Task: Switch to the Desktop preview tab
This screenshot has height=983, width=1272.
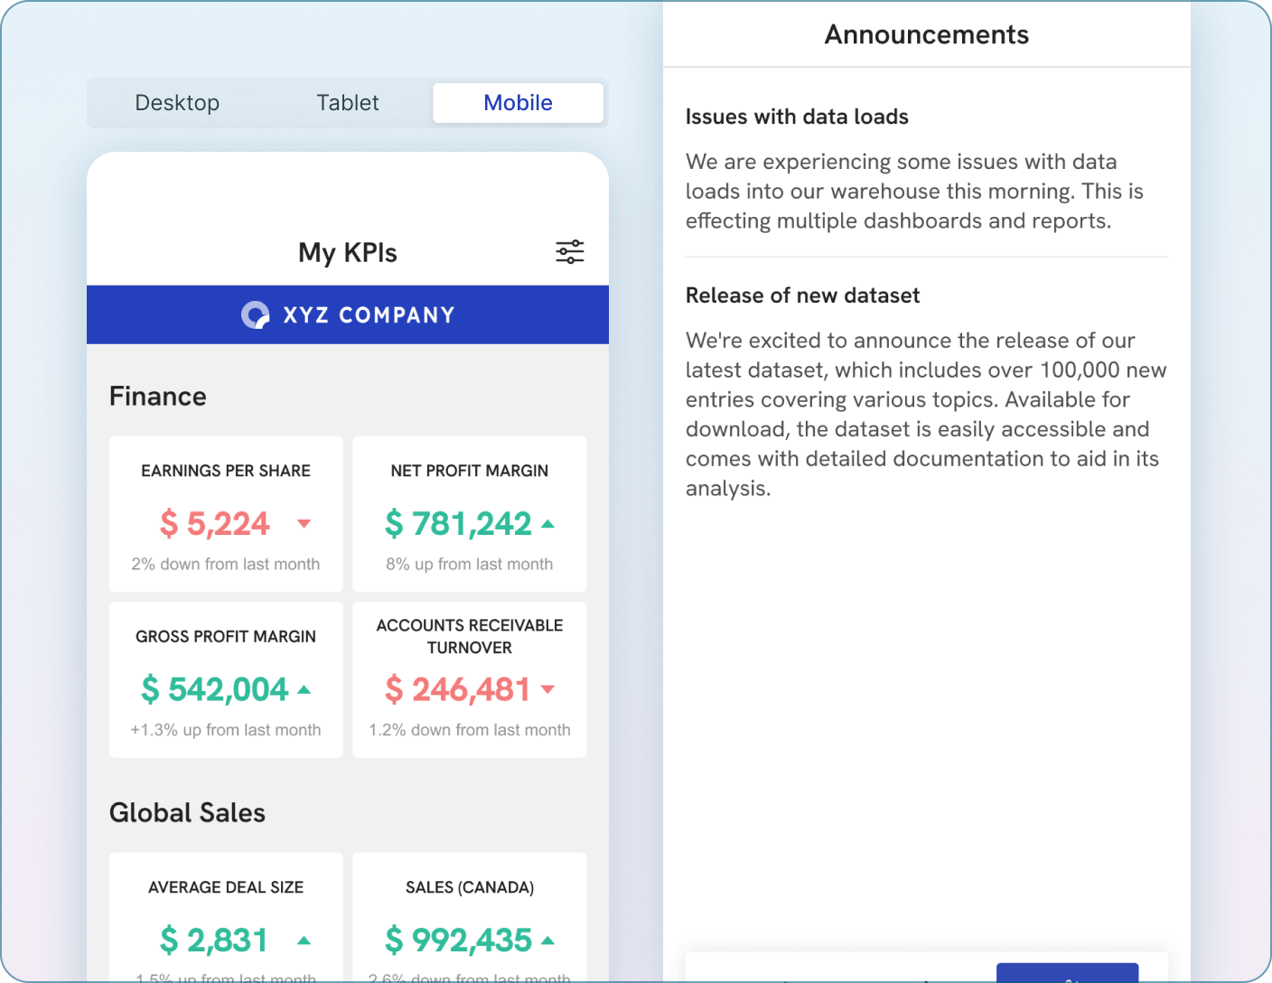Action: [x=177, y=102]
